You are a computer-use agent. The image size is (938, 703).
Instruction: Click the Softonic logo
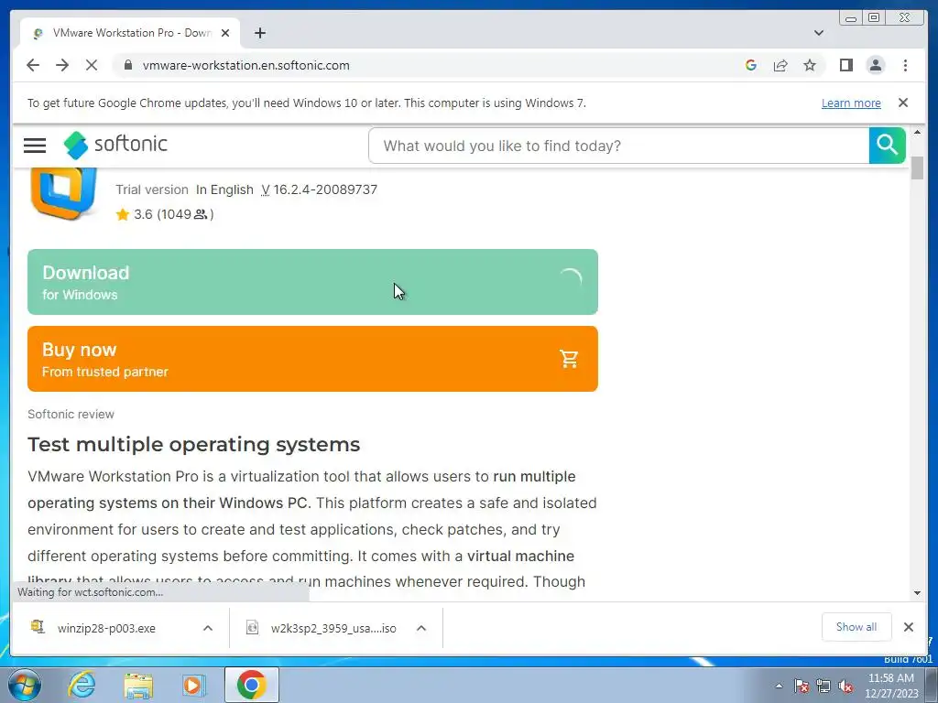tap(115, 145)
